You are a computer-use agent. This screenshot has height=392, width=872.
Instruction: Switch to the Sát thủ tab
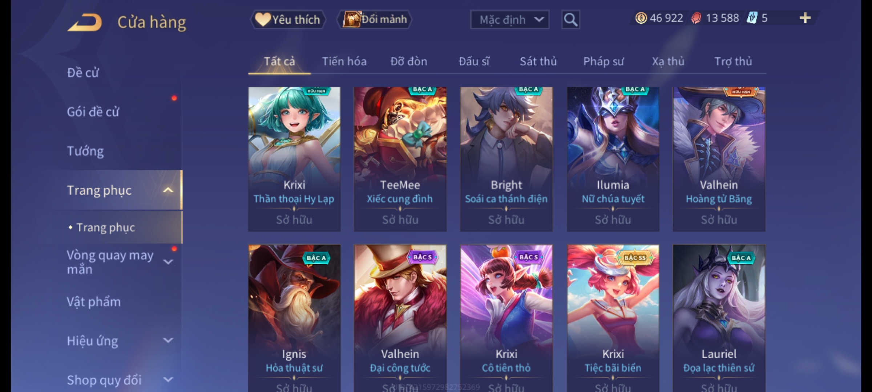pyautogui.click(x=538, y=61)
